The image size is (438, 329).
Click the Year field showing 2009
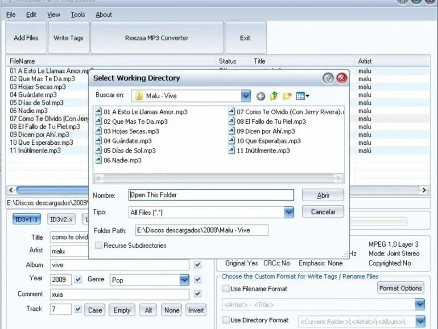[x=61, y=280]
